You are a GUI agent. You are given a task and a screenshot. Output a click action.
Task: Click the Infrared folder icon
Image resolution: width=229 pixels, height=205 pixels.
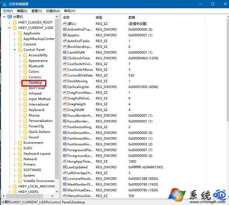25,94
